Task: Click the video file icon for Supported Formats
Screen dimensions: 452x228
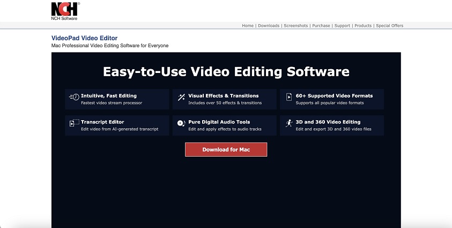Action: 289,97
